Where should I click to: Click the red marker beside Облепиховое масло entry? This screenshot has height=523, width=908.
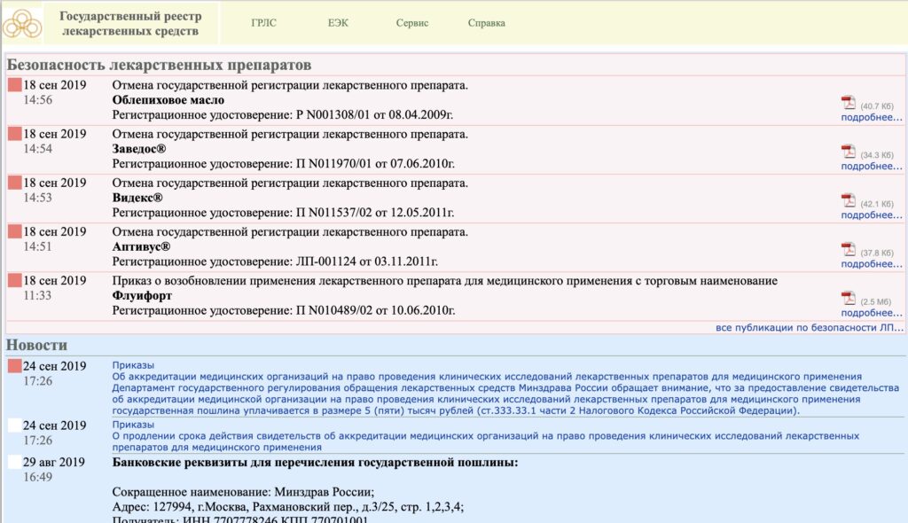coord(14,85)
